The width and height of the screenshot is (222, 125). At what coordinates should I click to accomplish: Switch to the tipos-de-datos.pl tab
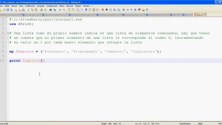(31, 15)
